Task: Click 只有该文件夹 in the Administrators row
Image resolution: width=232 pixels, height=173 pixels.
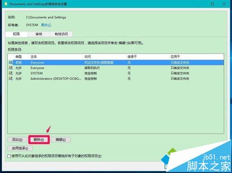Action: [x=180, y=79]
